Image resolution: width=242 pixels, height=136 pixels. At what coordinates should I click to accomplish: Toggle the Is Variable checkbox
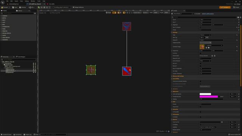point(193,14)
